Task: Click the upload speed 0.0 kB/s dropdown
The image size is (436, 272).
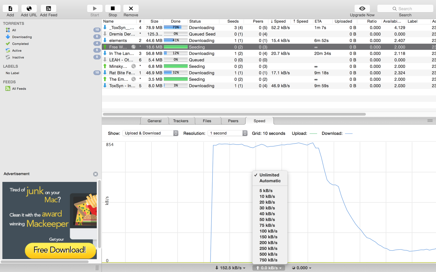Action: point(269,268)
